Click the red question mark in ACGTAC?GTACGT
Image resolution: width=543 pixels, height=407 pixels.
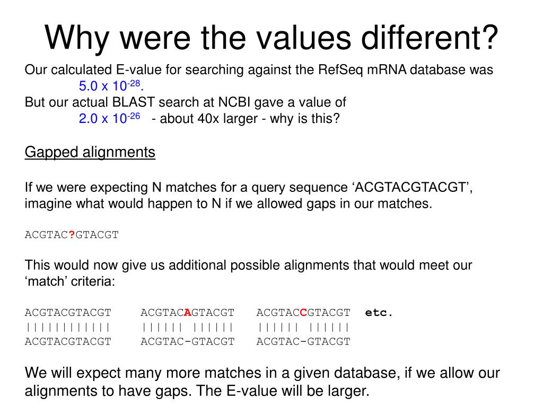tap(72, 235)
